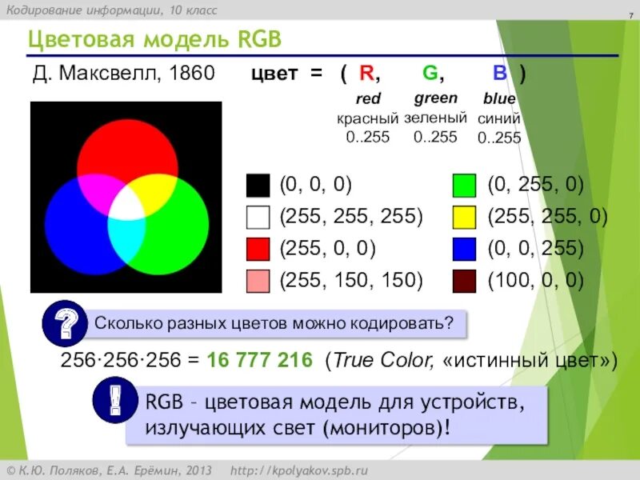Select the dark red (100, 0, 0) swatch
Viewport: 640px width, 480px height.
[x=465, y=282]
